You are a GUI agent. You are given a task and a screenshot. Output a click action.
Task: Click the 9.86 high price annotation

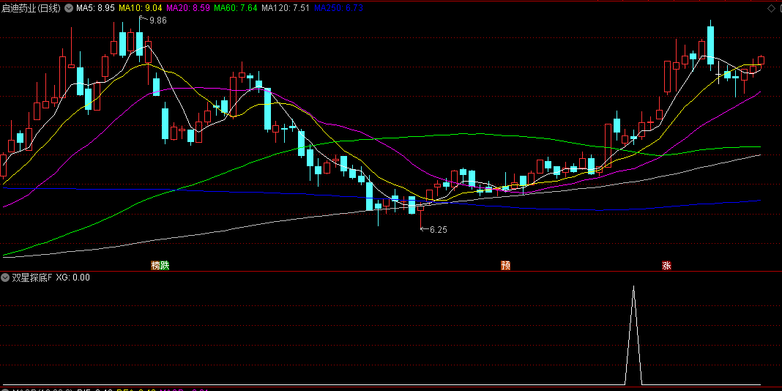tap(158, 21)
